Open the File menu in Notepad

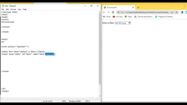3,9
